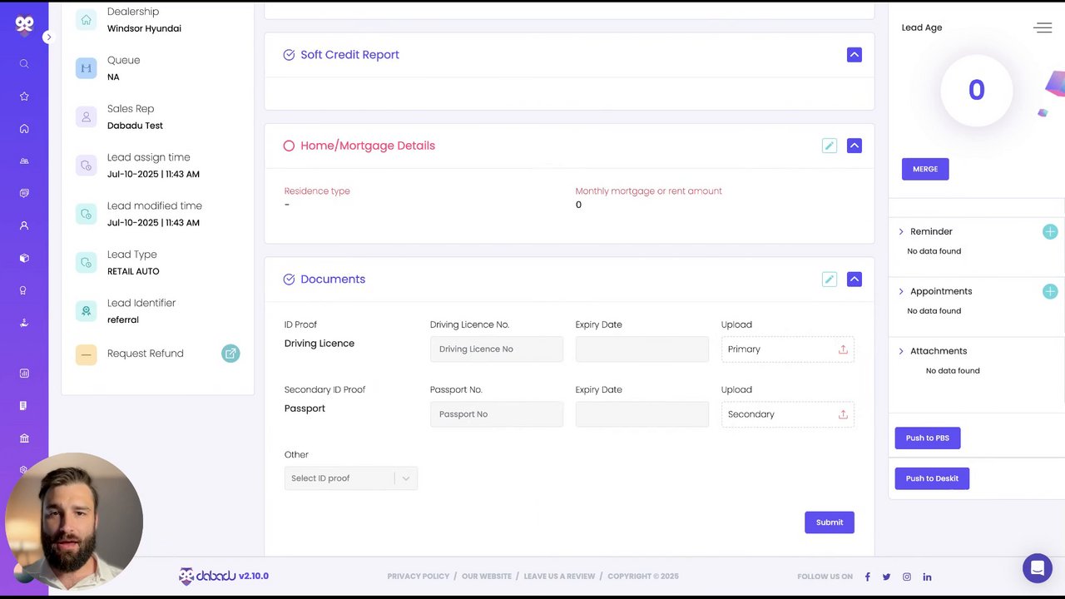Collapse the Documents section
This screenshot has width=1065, height=599.
pos(854,280)
